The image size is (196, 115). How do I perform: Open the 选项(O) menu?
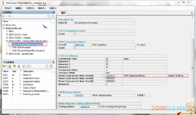point(30,8)
